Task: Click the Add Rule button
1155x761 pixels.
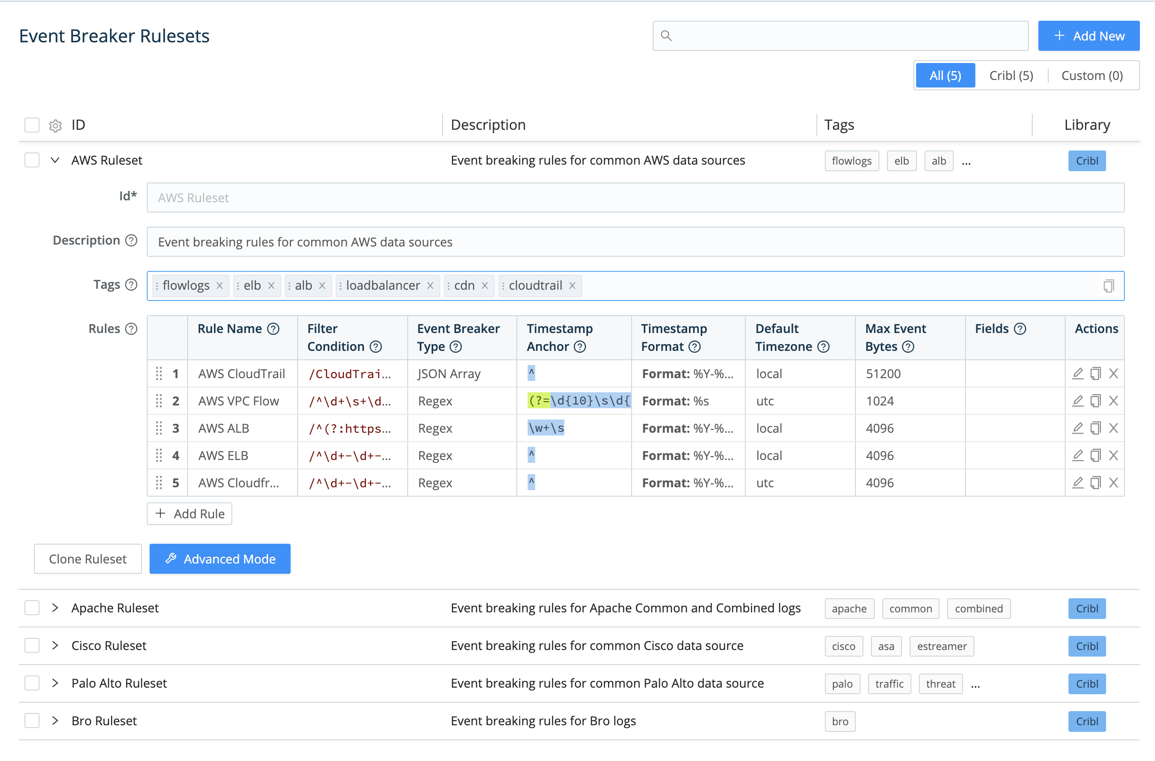Action: click(x=190, y=514)
